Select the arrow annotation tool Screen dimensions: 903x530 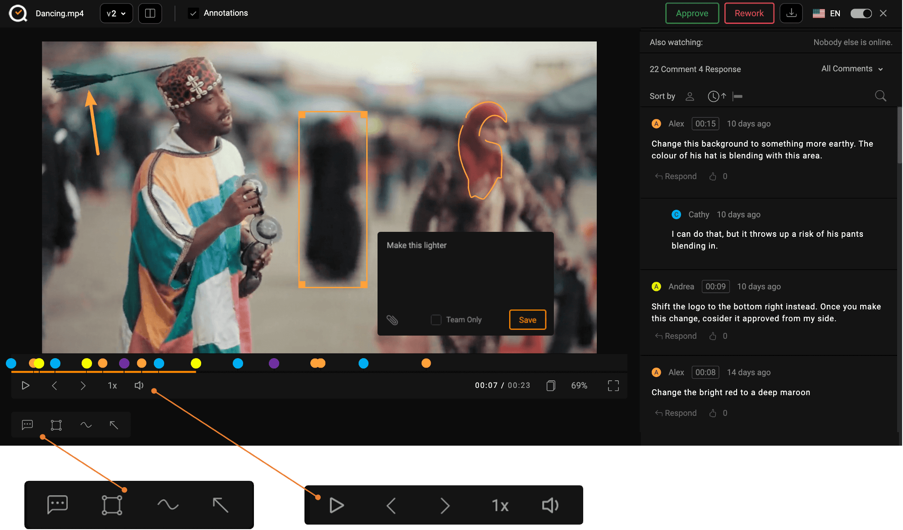tap(114, 425)
